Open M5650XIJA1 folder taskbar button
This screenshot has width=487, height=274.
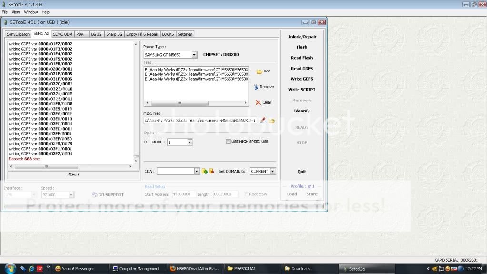point(251,269)
